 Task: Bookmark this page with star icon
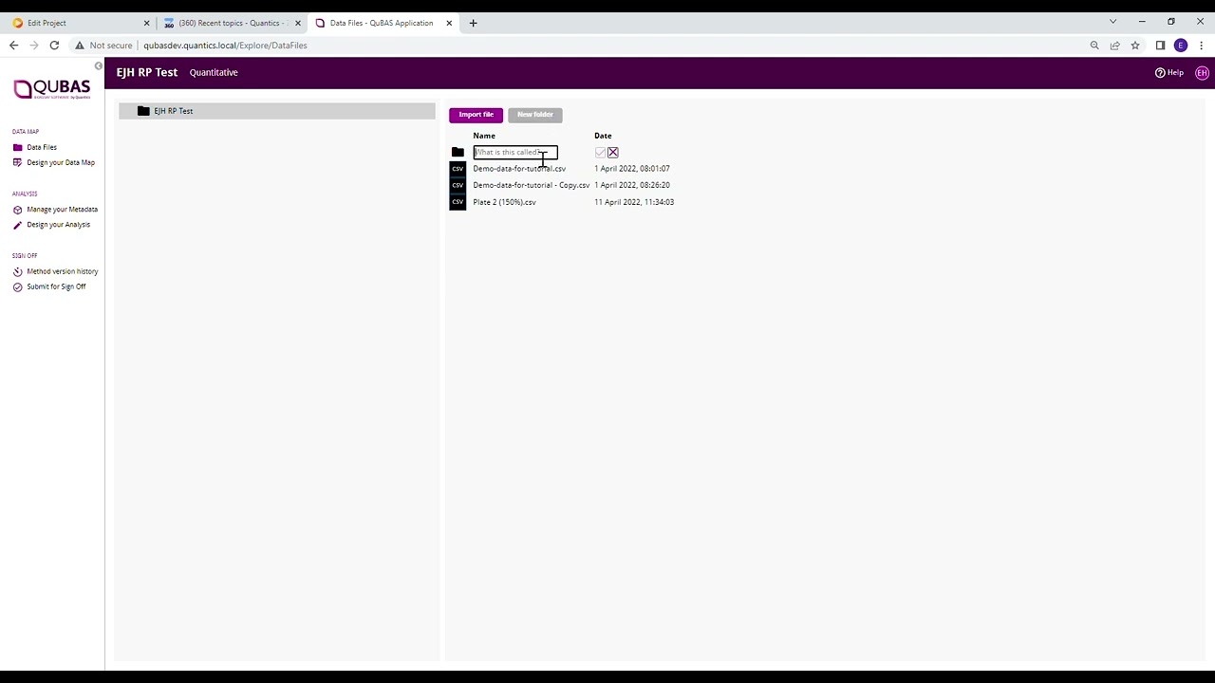point(1134,46)
